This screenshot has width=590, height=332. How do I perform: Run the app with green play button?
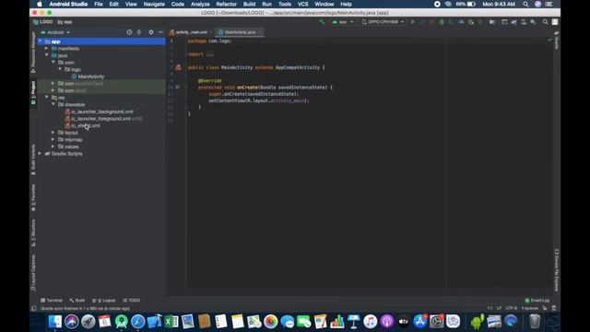[x=413, y=22]
